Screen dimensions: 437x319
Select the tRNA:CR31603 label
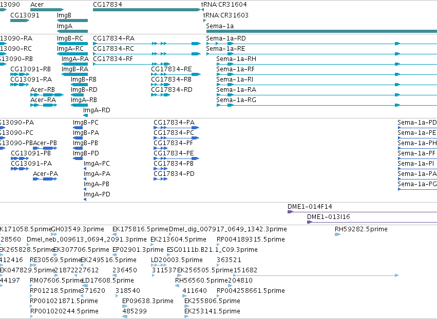[226, 15]
